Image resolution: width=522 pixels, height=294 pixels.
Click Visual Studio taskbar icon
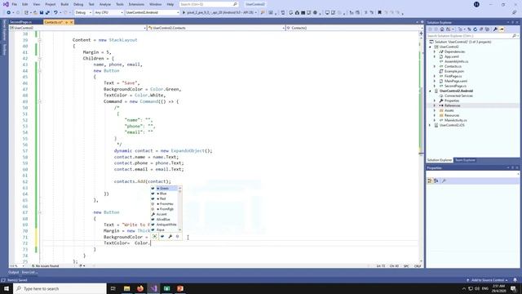(153, 288)
